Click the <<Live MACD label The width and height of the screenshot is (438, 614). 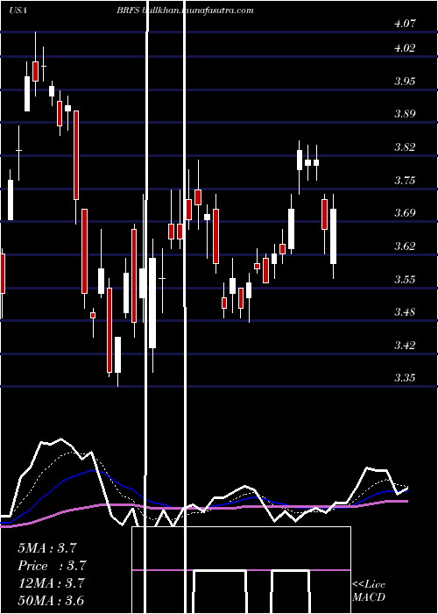coord(369,591)
